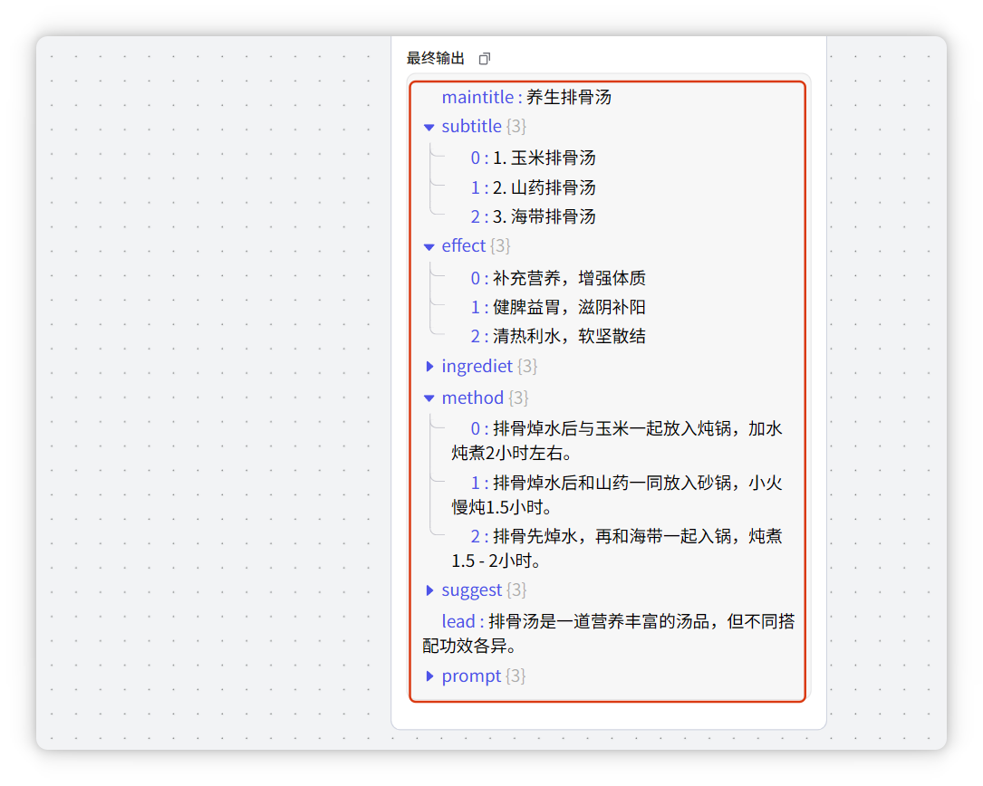Click the ingrediet key label

pyautogui.click(x=477, y=367)
